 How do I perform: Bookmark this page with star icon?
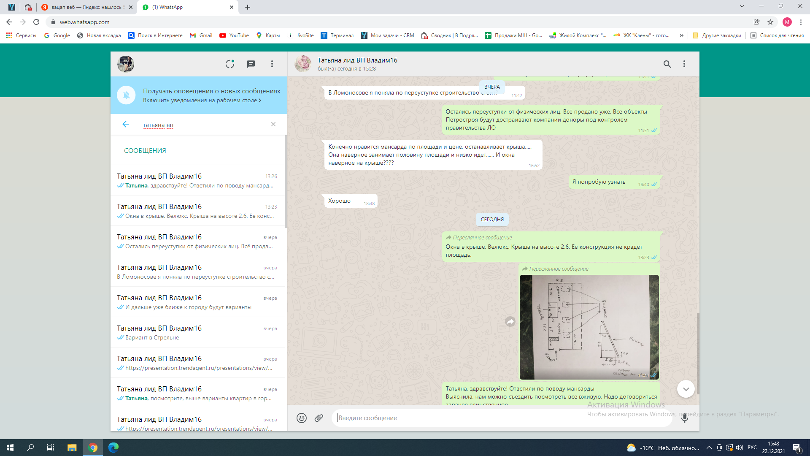(770, 22)
